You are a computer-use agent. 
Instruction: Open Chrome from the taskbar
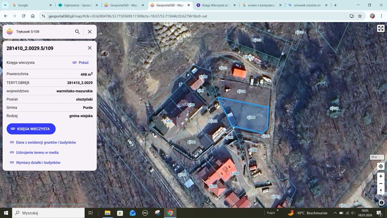[x=170, y=213]
